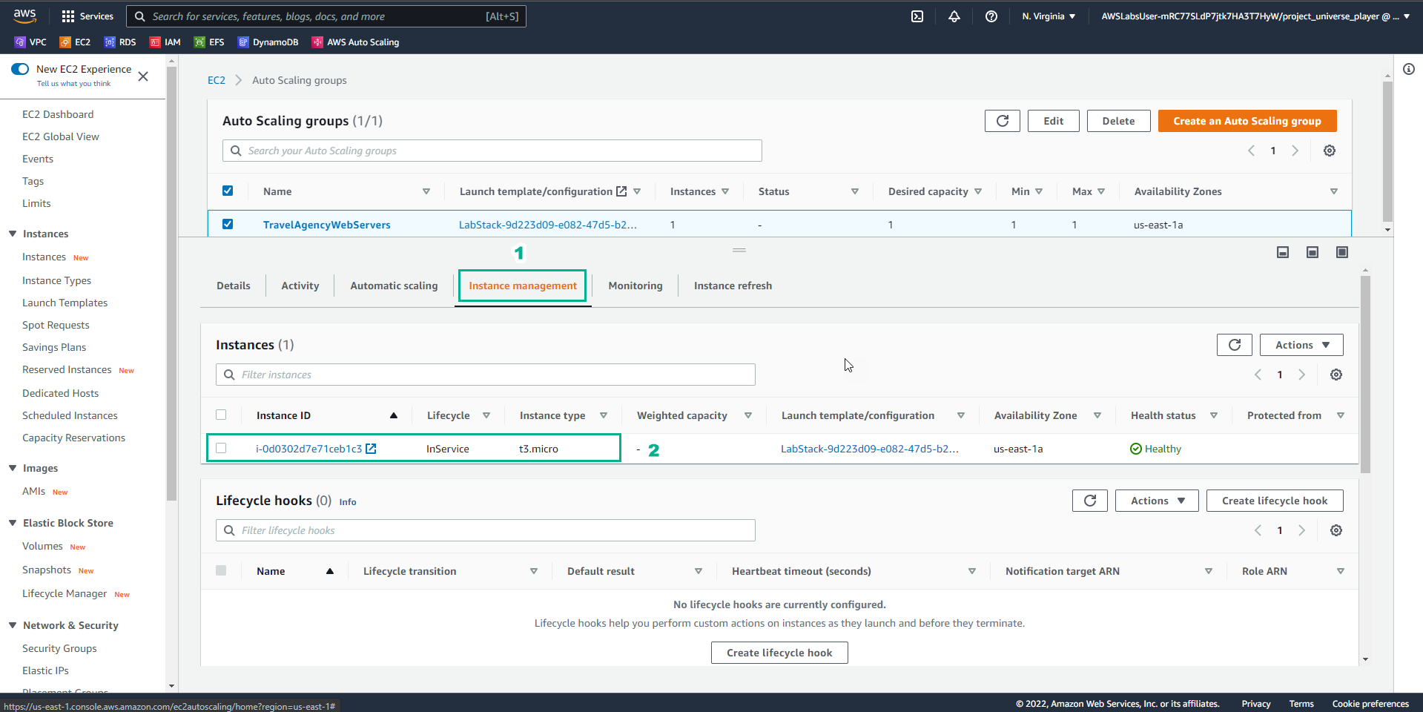Click Create an Auto Scaling group

[1247, 121]
